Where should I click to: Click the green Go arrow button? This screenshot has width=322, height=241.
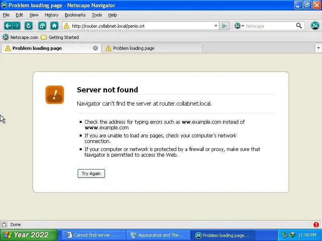click(x=224, y=26)
